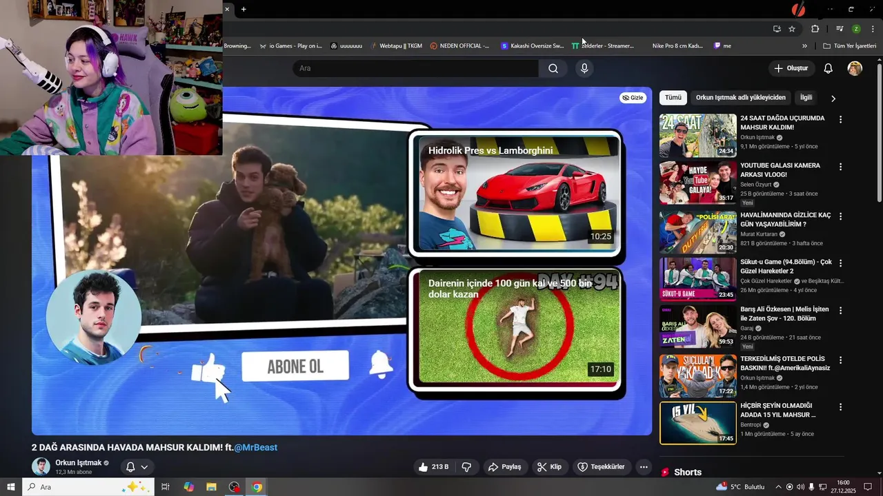Like the video with thumbs up
The image size is (883, 496).
tap(433, 467)
